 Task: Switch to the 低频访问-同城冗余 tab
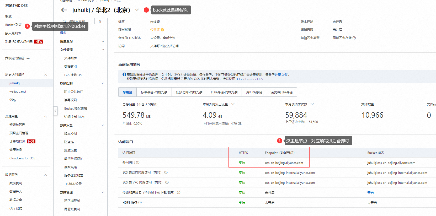pyautogui.click(x=189, y=92)
